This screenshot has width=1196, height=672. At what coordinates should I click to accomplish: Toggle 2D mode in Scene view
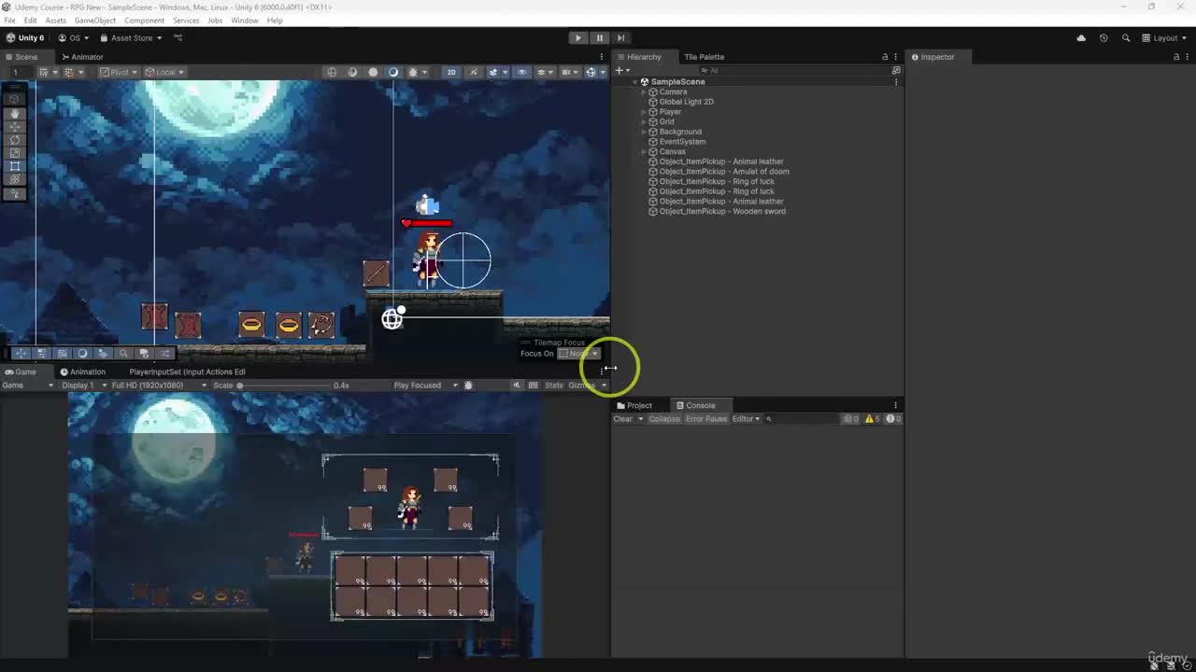tap(451, 72)
